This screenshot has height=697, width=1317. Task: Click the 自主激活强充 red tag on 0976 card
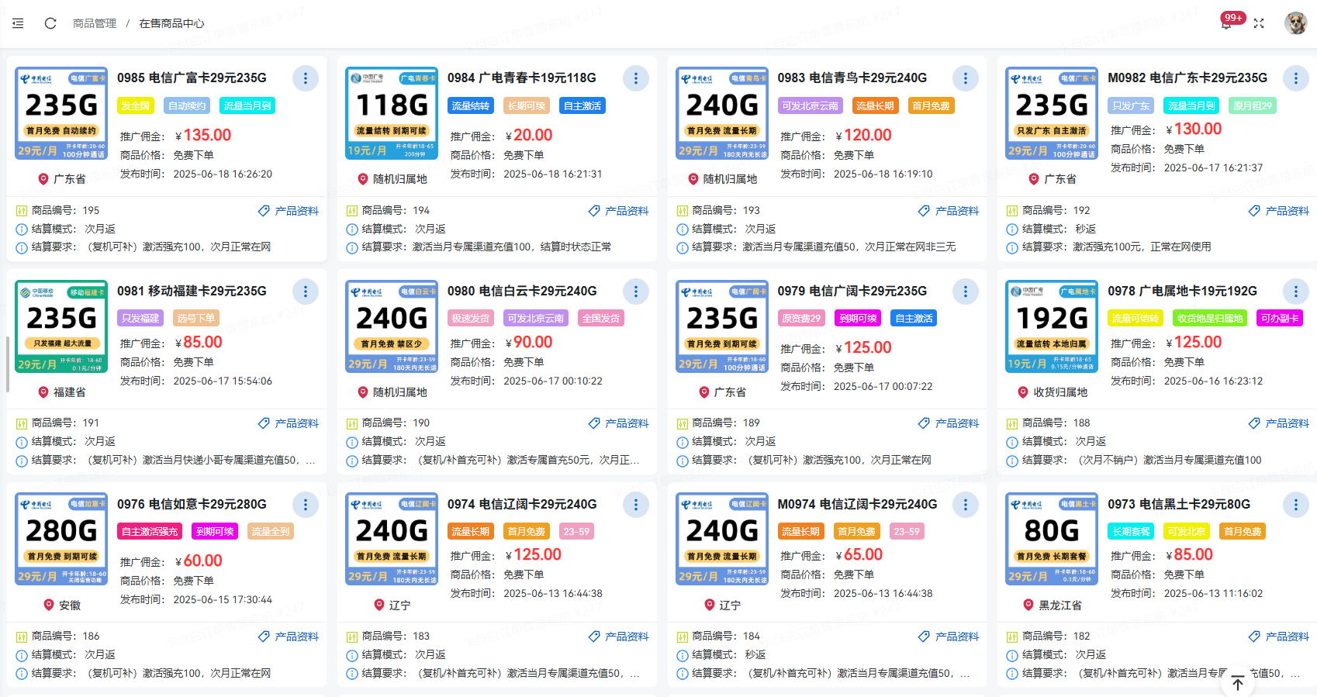pos(150,531)
